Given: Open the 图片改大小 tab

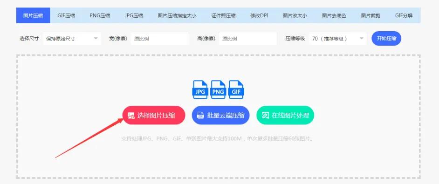Looking at the screenshot, I should (x=295, y=15).
